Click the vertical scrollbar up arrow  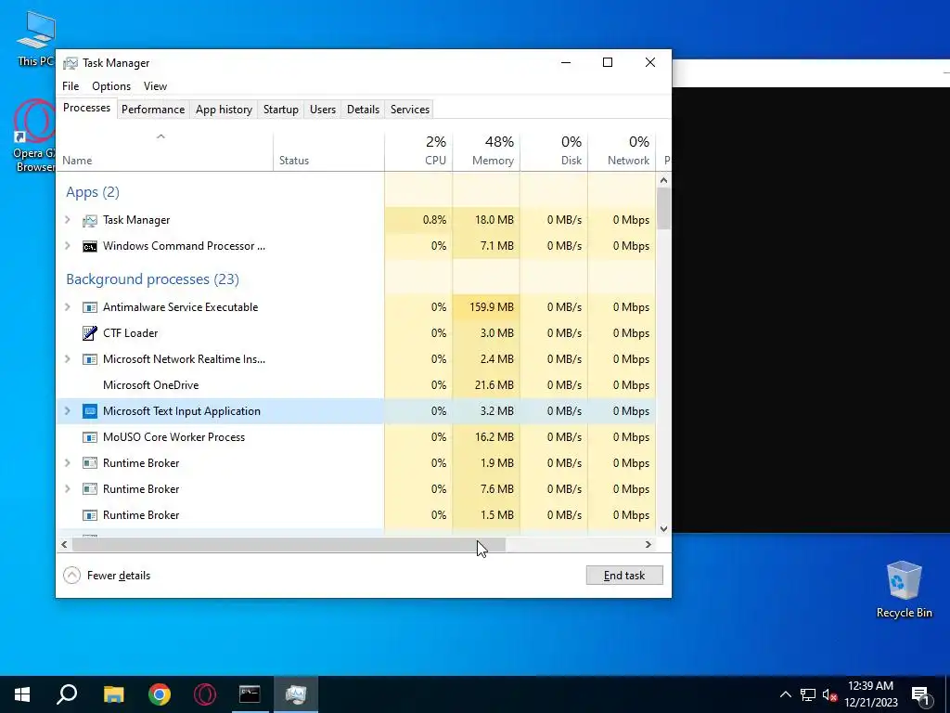663,180
